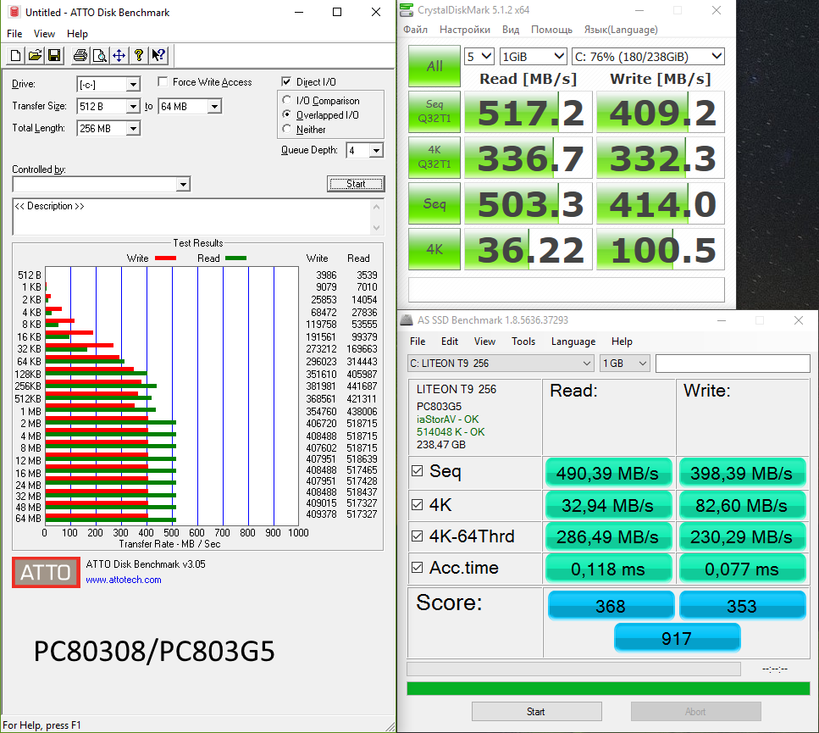
Task: Click the Print icon in ATTO toolbar
Action: [80, 55]
